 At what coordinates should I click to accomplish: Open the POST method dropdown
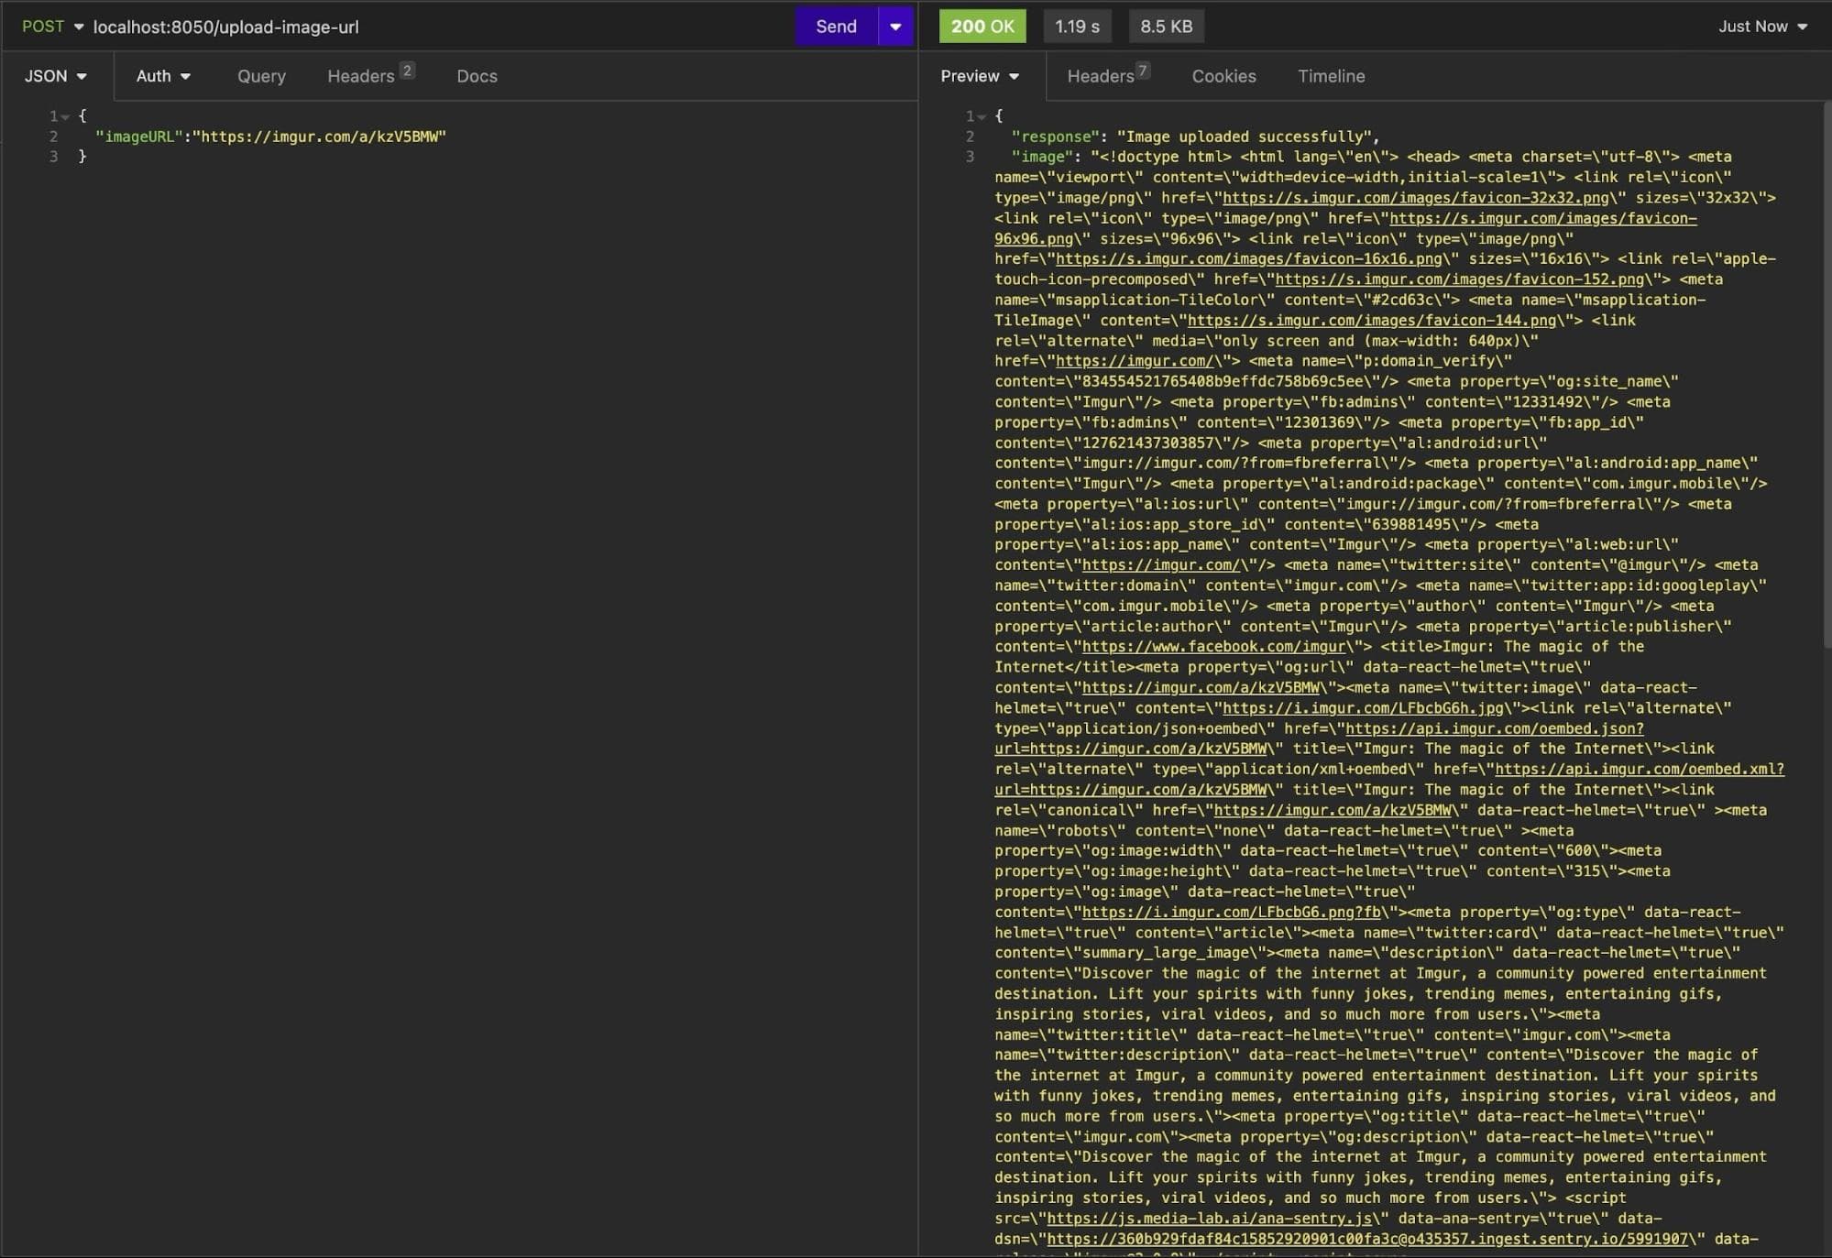coord(52,27)
